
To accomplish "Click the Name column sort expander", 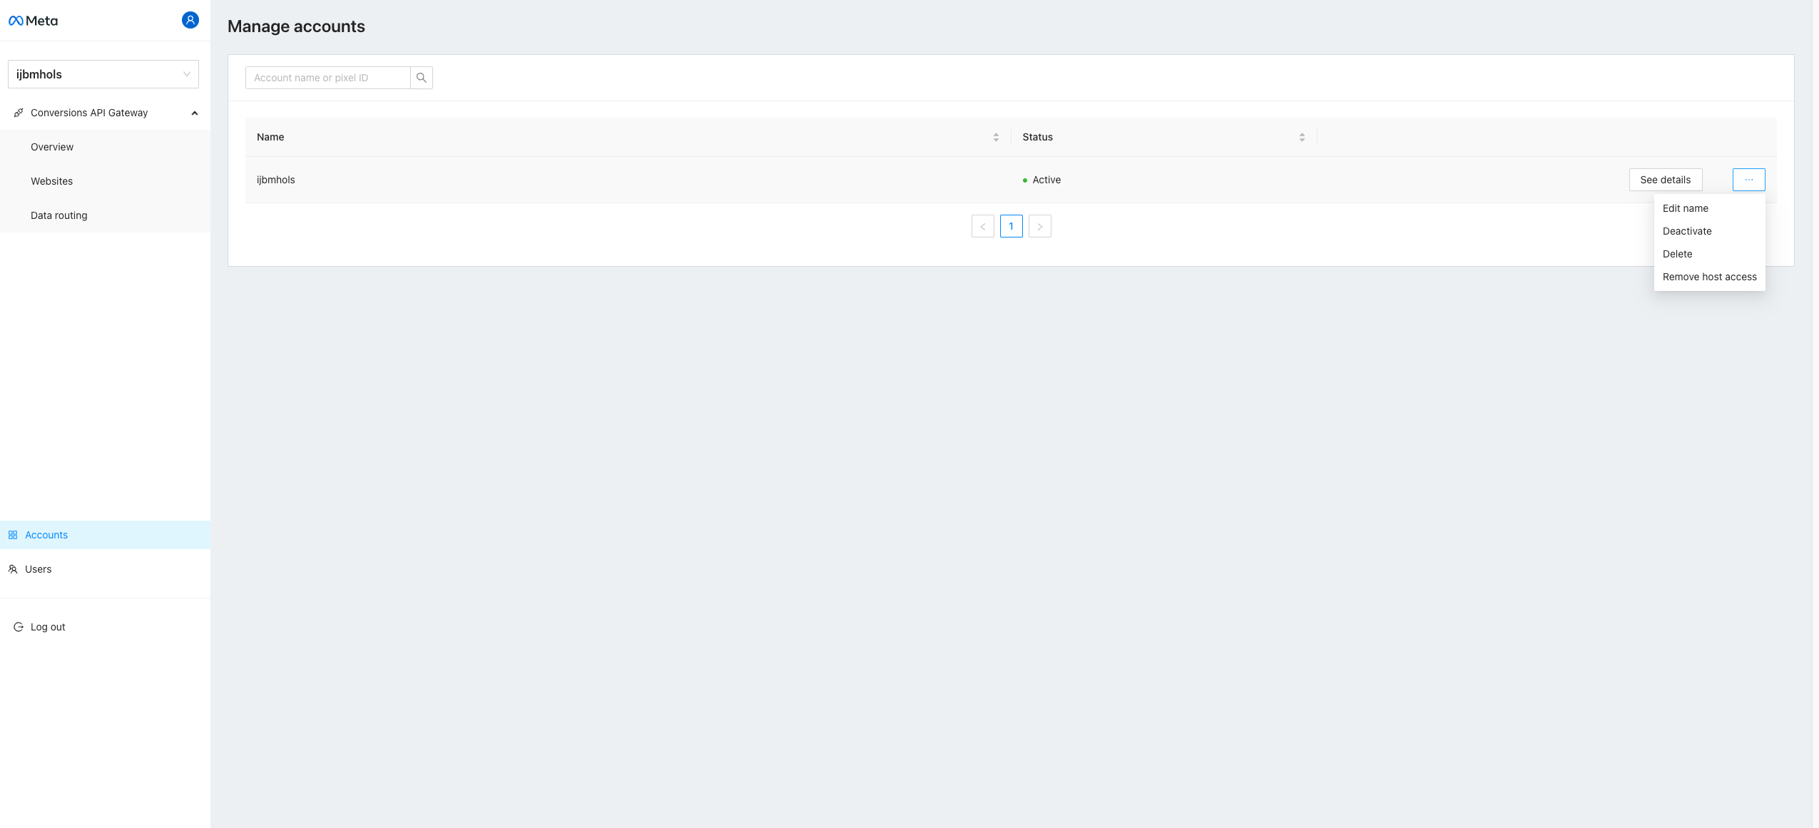I will [x=995, y=137].
